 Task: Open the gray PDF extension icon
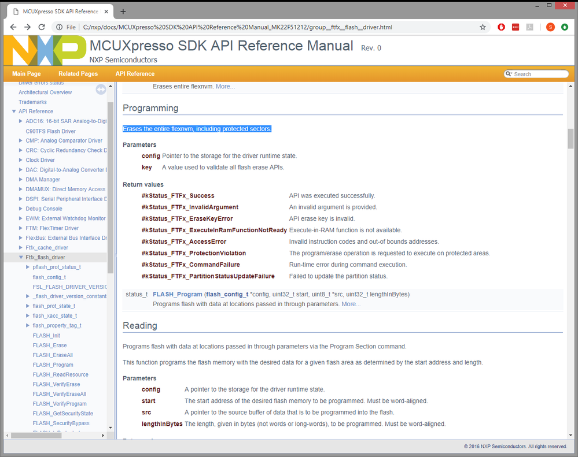[x=530, y=27]
